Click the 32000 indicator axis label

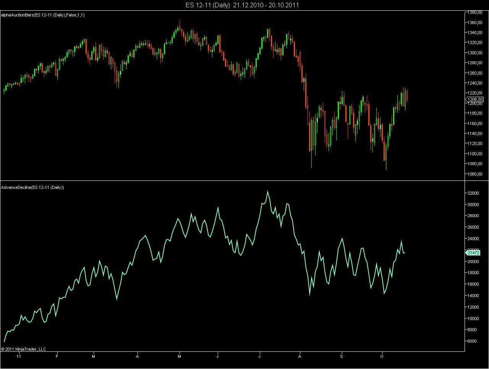(x=474, y=193)
